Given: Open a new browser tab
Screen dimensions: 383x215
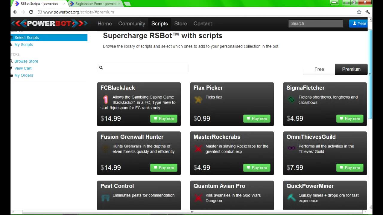Looking at the screenshot, I should pos(127,4).
